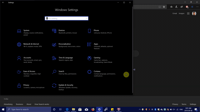Open Firefox from the taskbar
This screenshot has width=200, height=112.
click(x=93, y=109)
